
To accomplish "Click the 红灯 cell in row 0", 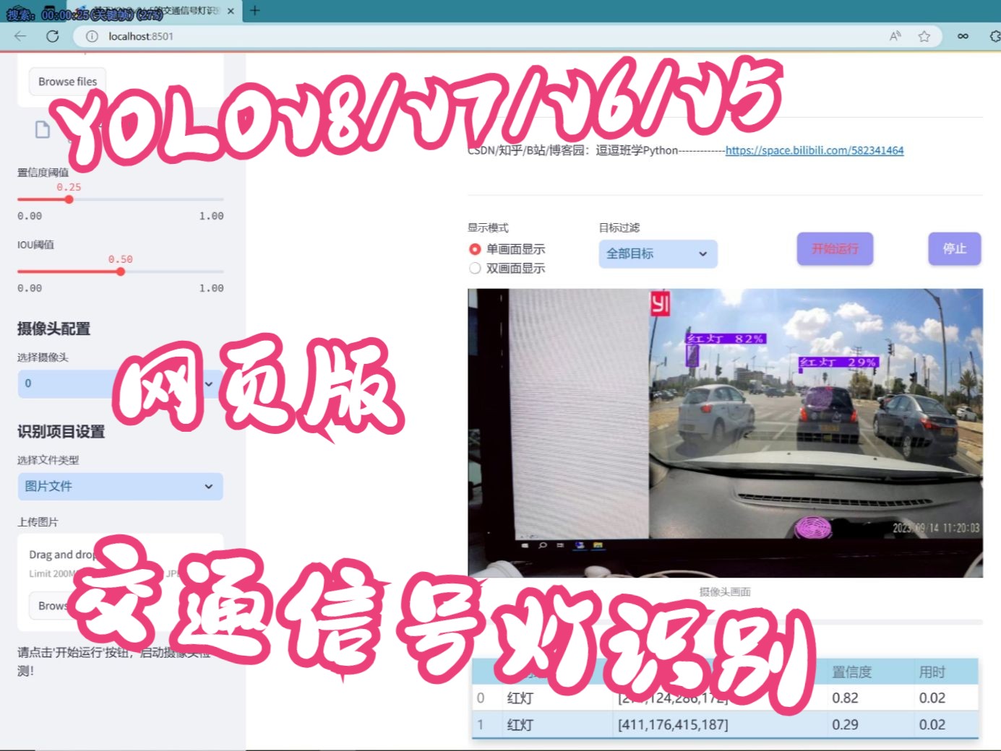I will click(557, 698).
